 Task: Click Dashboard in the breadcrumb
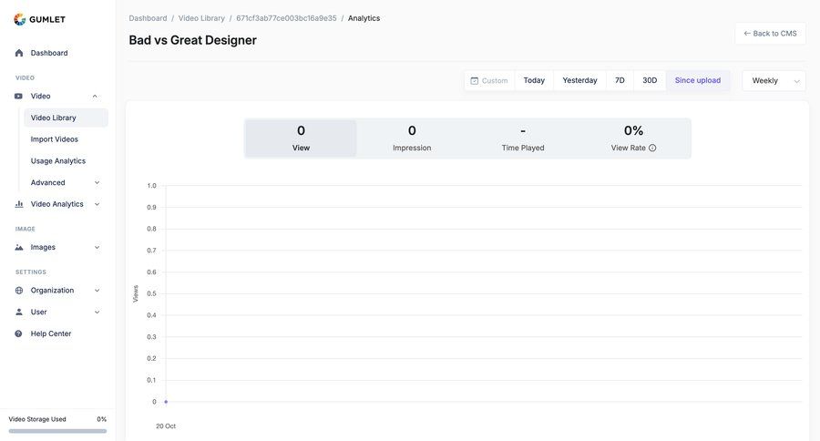(x=148, y=18)
